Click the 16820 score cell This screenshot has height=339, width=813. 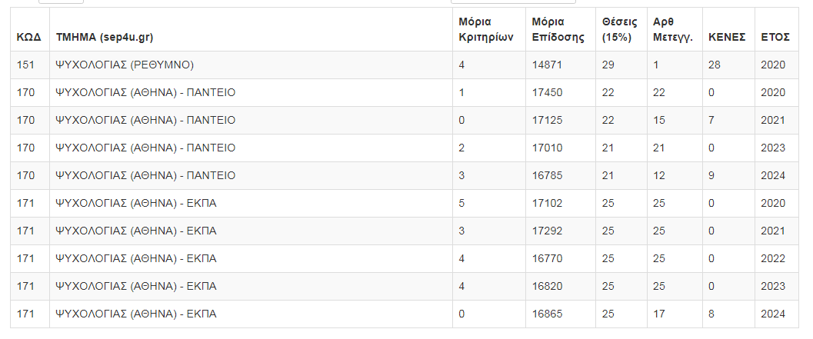point(547,286)
